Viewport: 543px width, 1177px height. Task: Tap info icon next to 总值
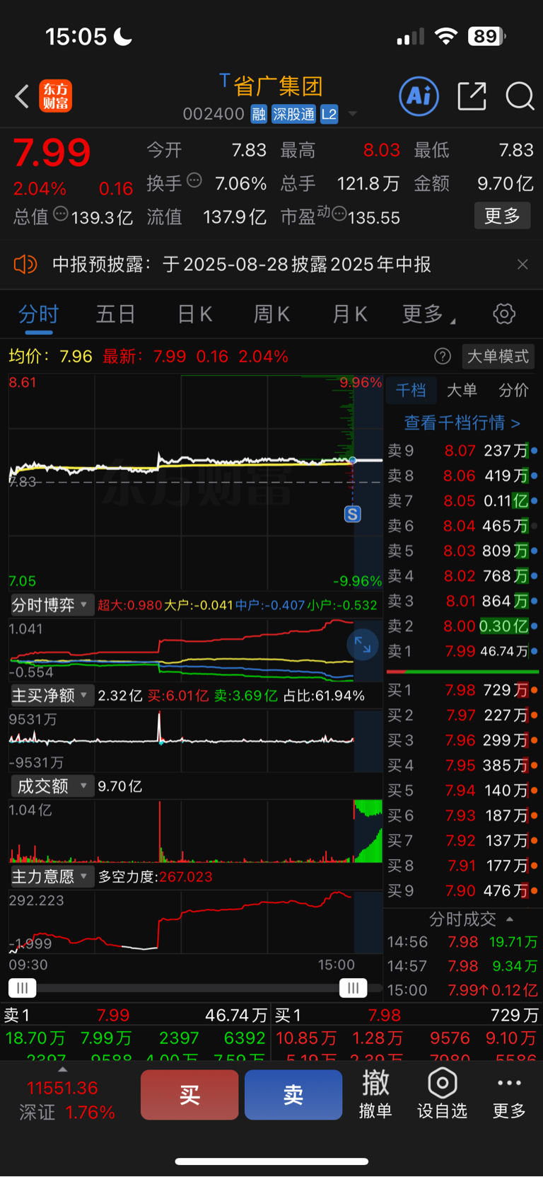coord(61,213)
